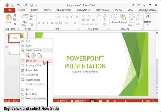Click the New Slide ribbon button icon
Viewport: 161px width, 112px height.
pyautogui.click(x=25, y=16)
